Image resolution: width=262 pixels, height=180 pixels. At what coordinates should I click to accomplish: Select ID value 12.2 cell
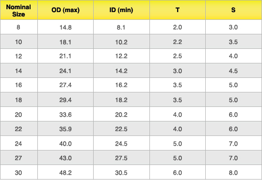[121, 56]
